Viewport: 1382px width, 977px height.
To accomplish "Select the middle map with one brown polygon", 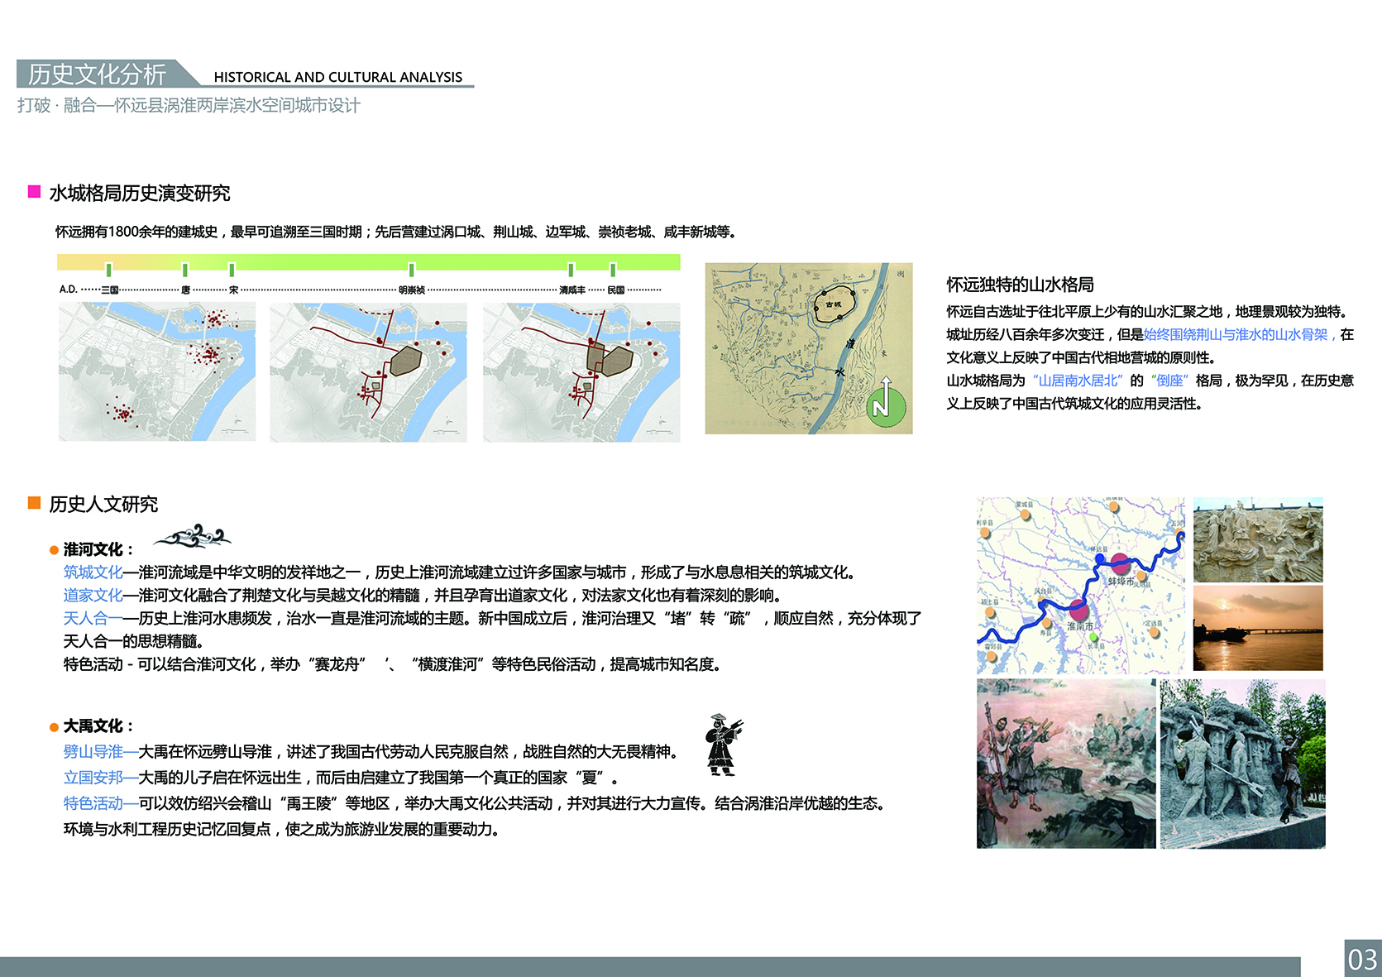I will coord(369,371).
